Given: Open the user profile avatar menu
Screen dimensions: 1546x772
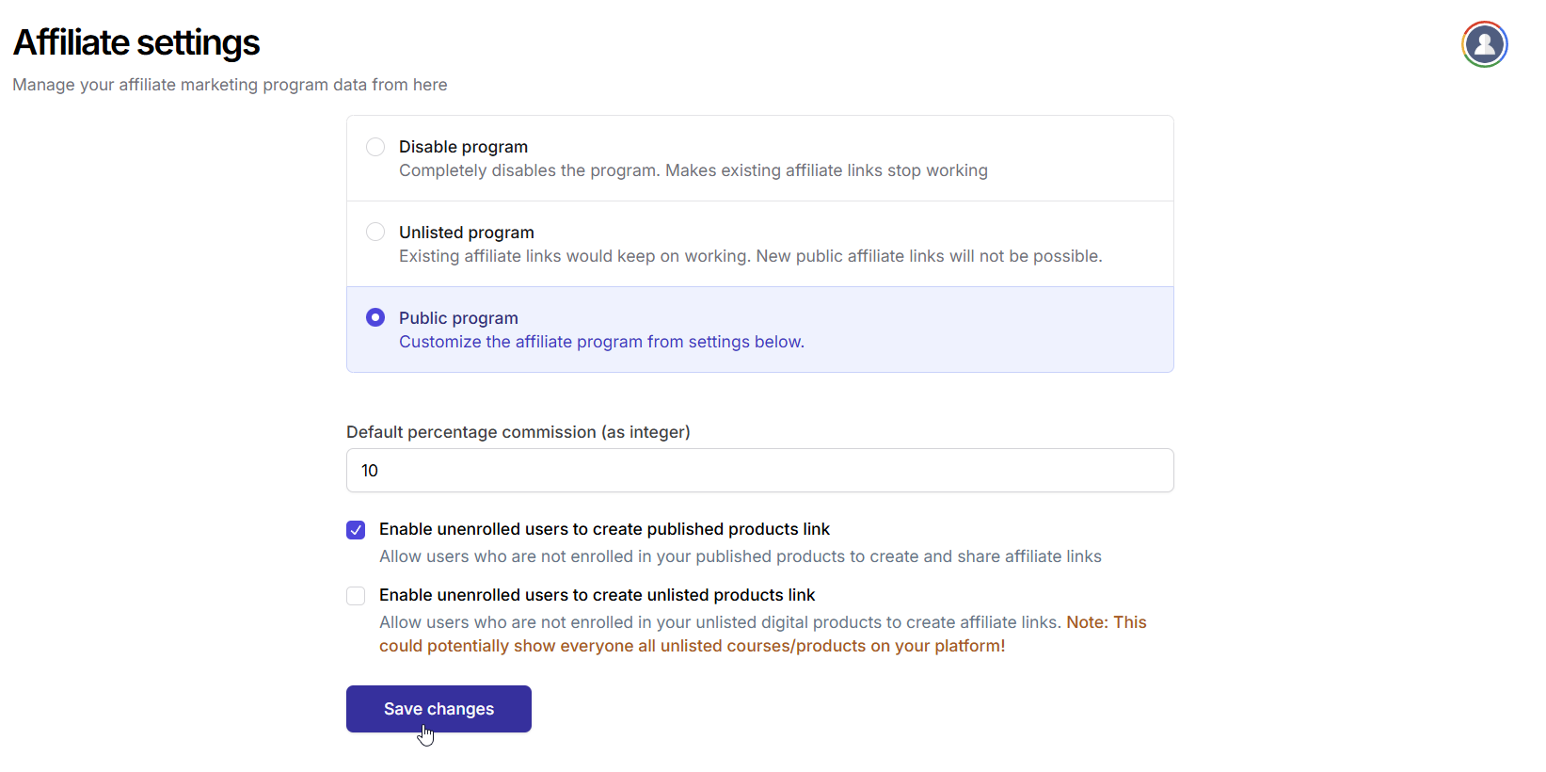Looking at the screenshot, I should click(1484, 44).
